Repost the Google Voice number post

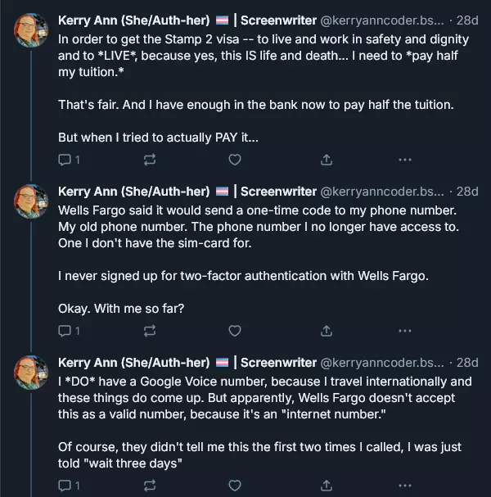pyautogui.click(x=150, y=486)
